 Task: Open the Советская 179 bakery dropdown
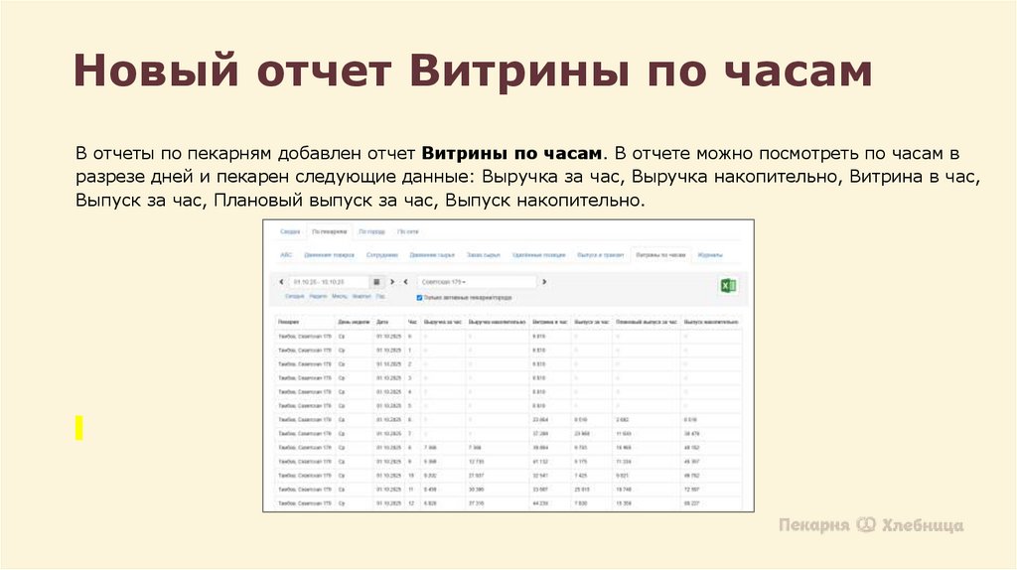477,282
